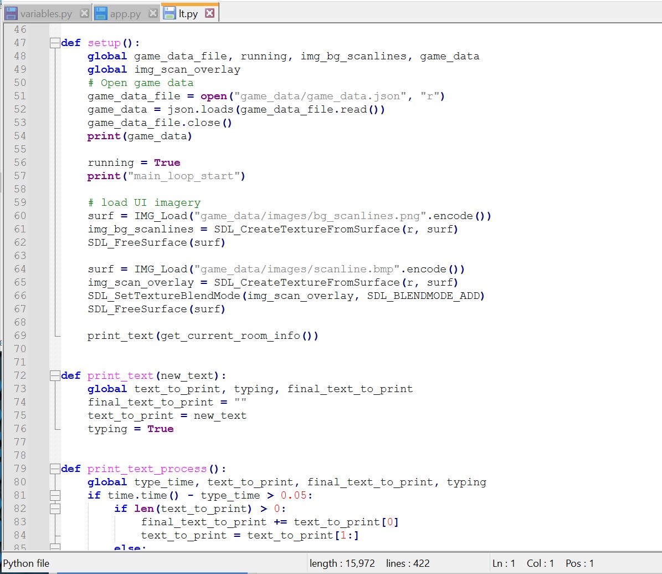This screenshot has height=574, width=662.
Task: Place cursor on 'running = True' line
Action: coord(134,162)
